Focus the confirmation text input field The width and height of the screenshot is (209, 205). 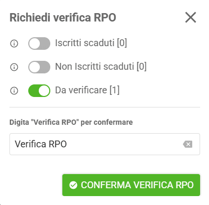coord(105,144)
